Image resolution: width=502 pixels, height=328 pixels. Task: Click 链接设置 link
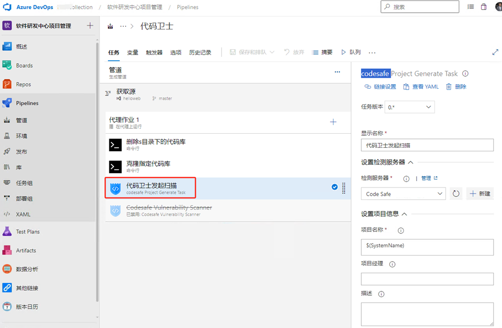380,87
